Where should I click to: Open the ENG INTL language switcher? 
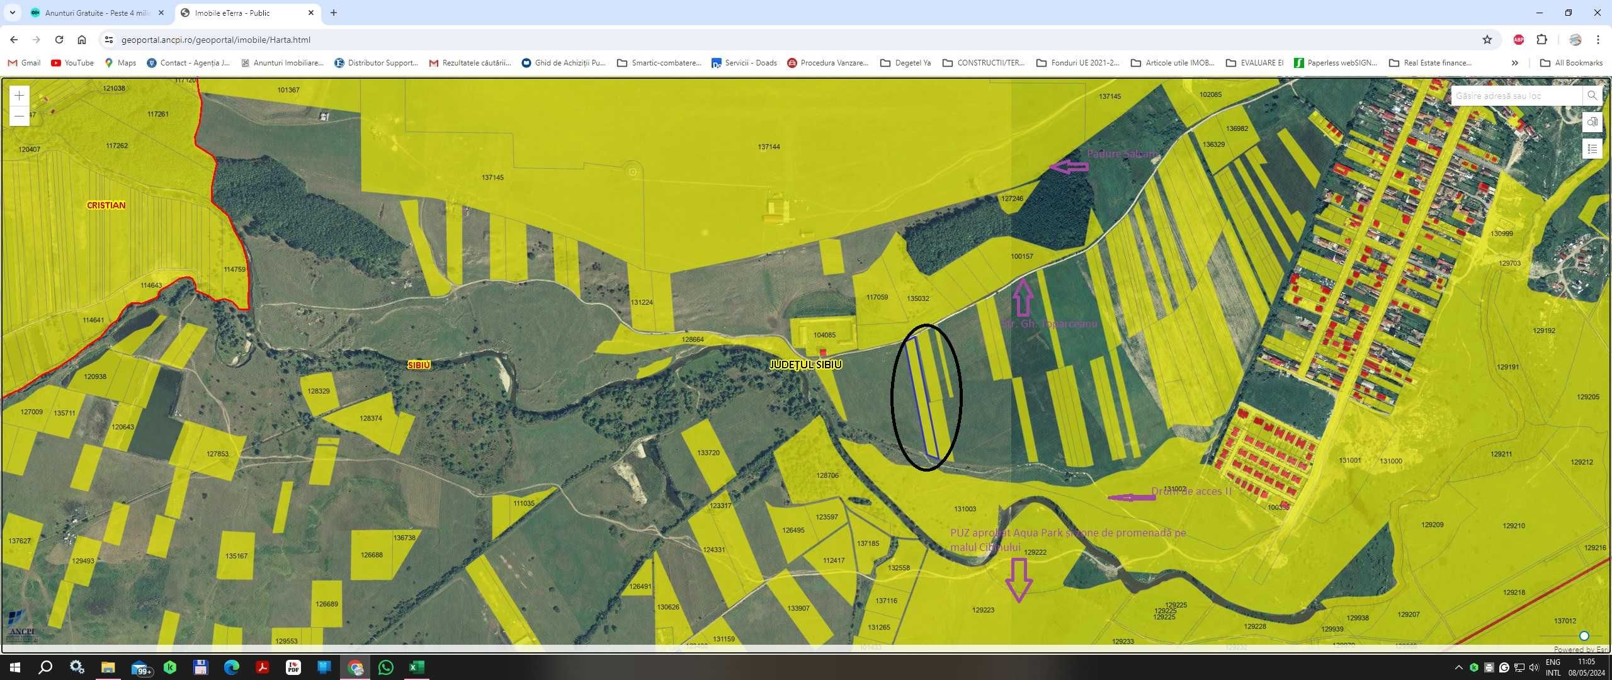tap(1553, 667)
